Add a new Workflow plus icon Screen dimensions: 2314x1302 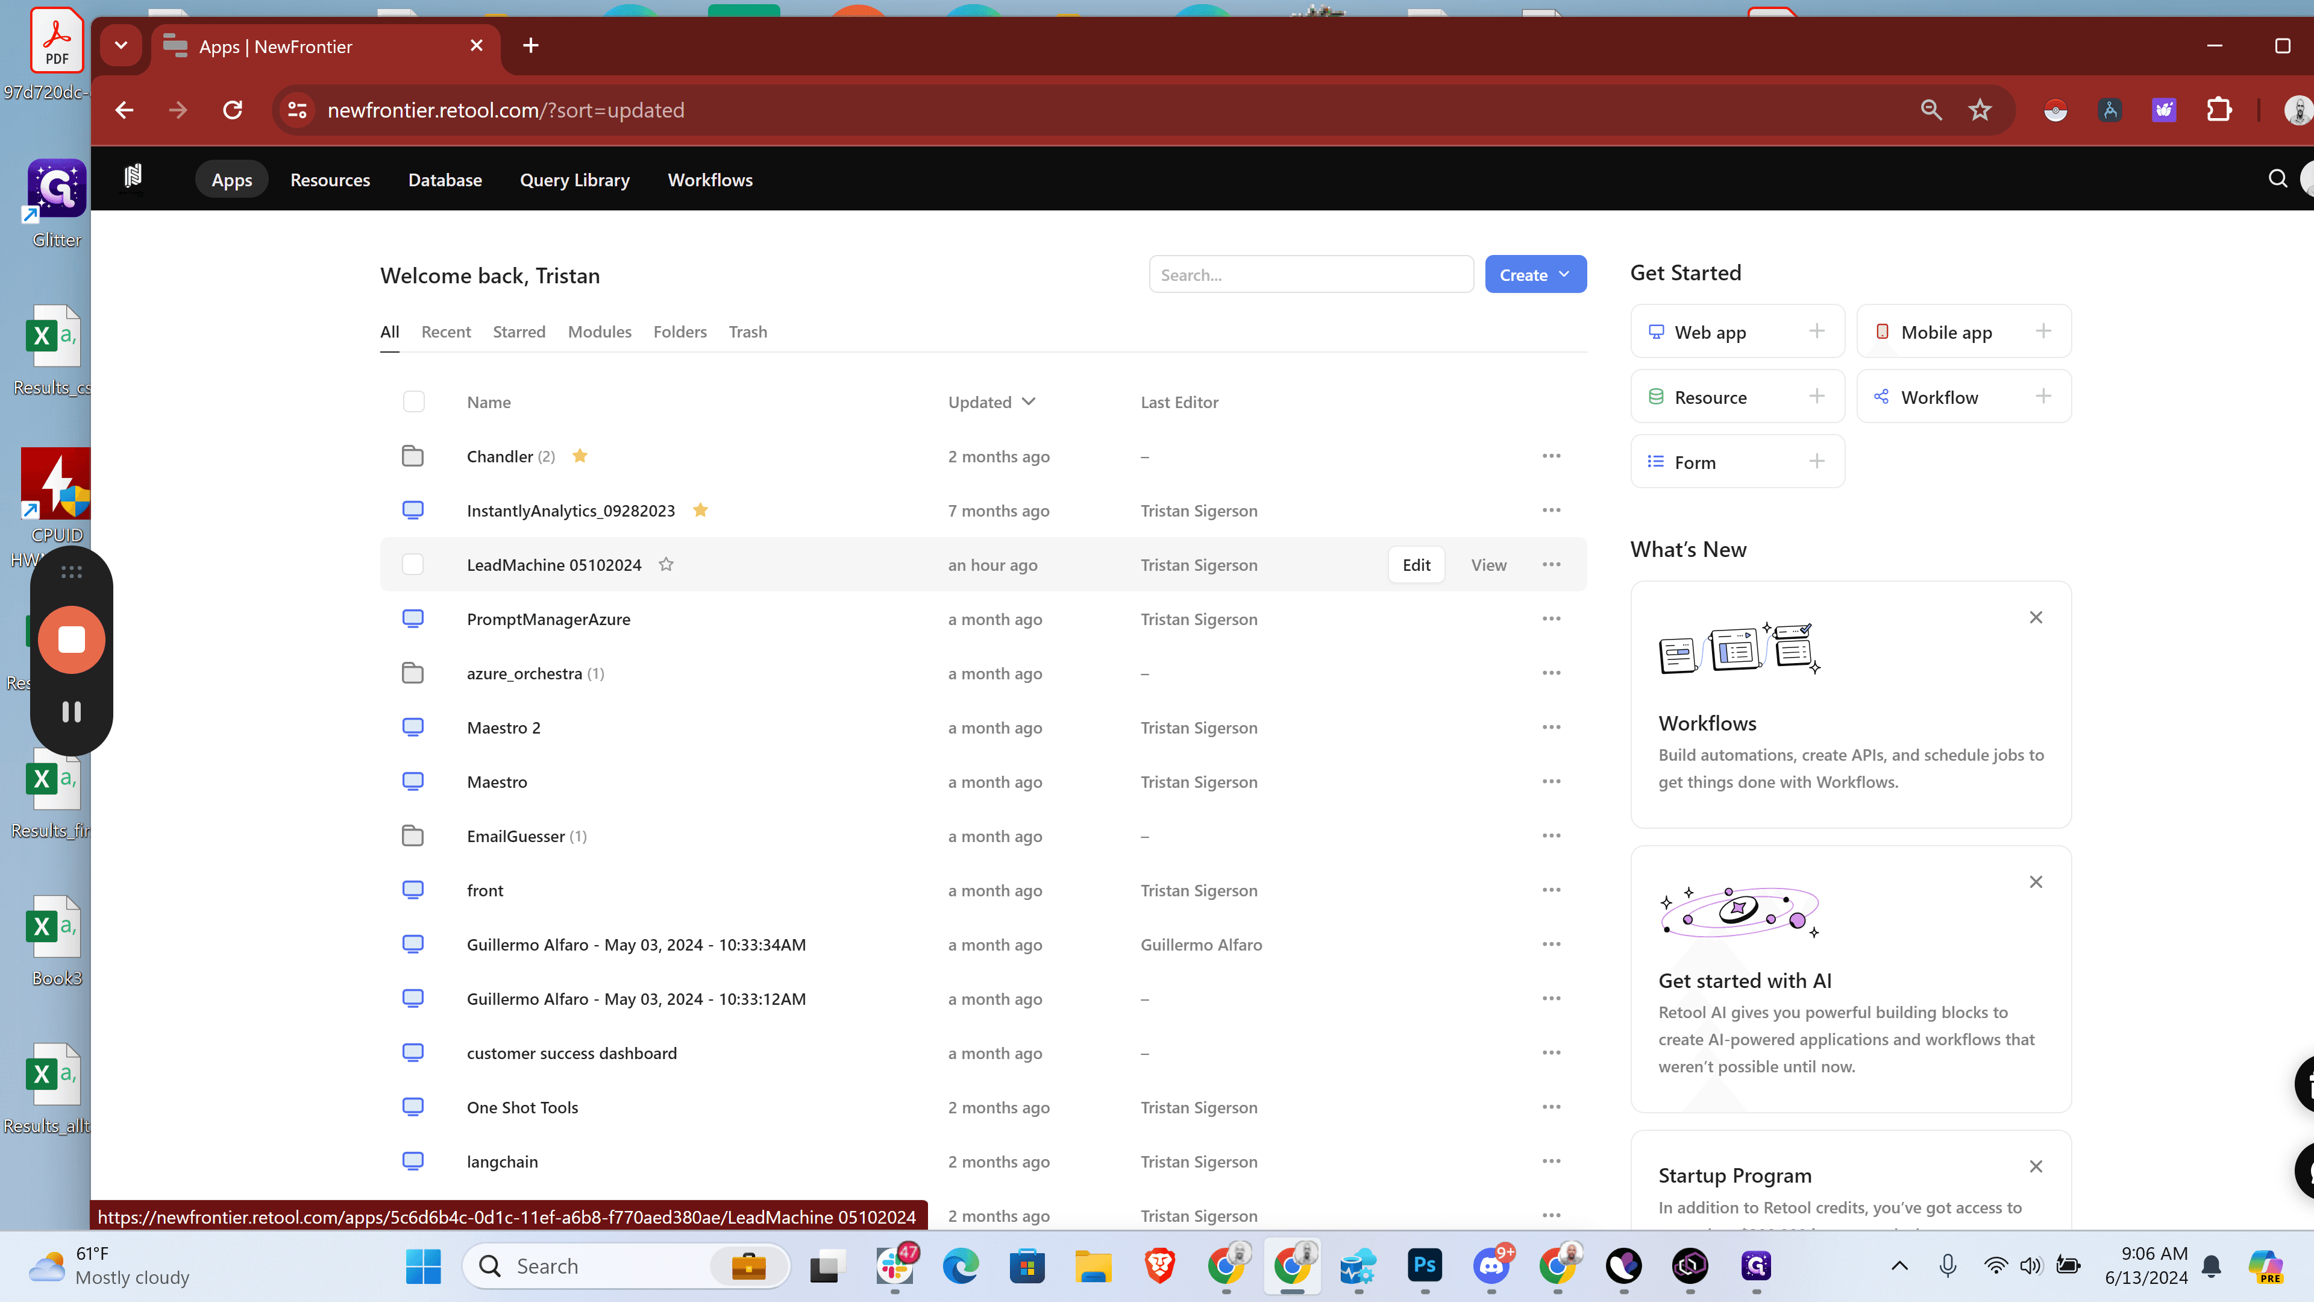pyautogui.click(x=2043, y=396)
